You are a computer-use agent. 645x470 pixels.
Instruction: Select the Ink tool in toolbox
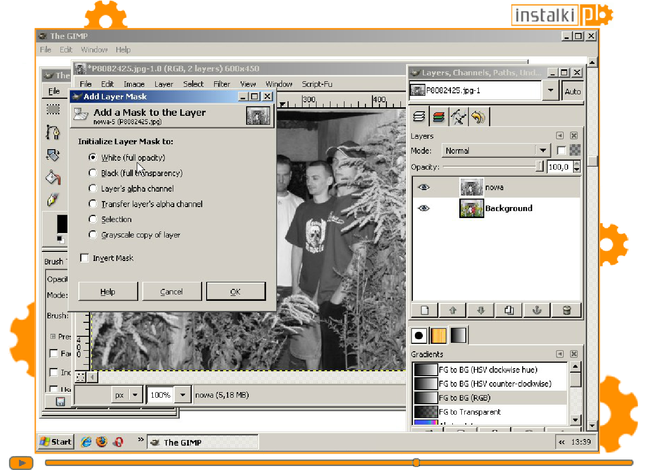click(53, 200)
